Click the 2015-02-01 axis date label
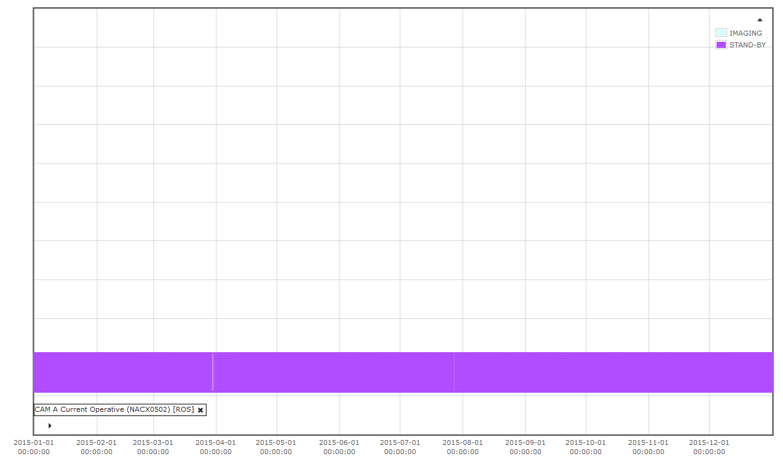The image size is (783, 456). pos(96,447)
